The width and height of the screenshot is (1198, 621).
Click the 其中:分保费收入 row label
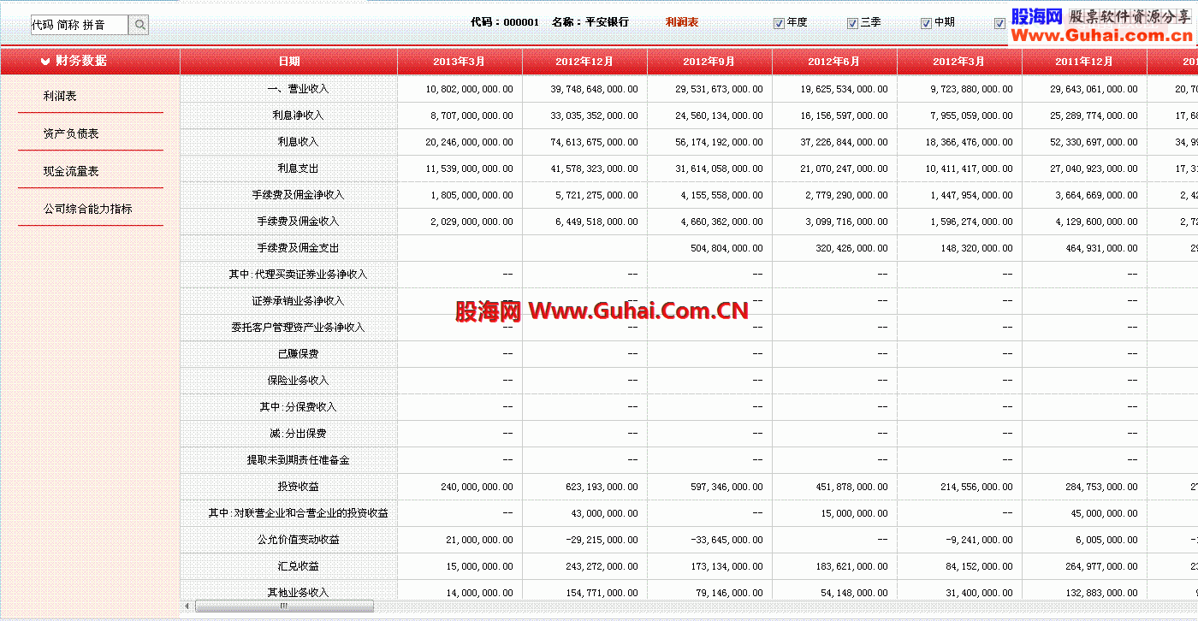[x=298, y=407]
